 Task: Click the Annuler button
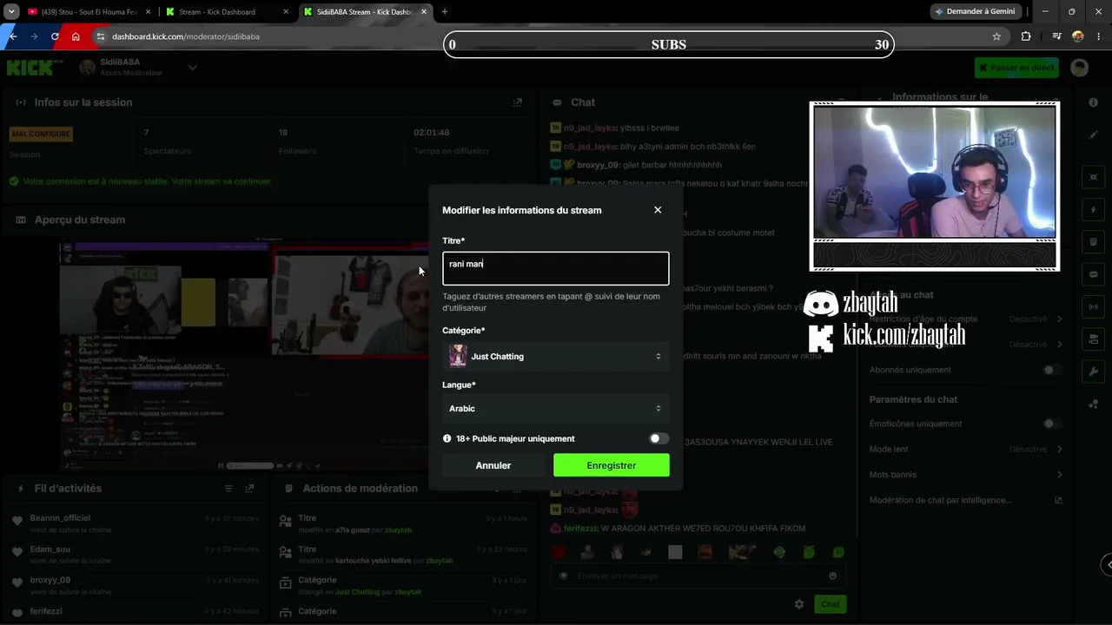point(493,465)
